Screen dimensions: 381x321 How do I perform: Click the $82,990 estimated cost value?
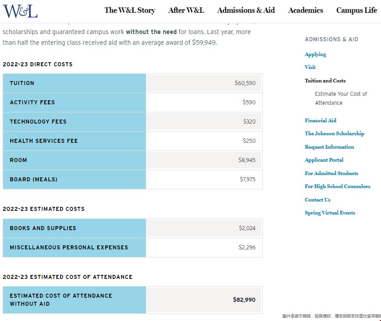(244, 300)
